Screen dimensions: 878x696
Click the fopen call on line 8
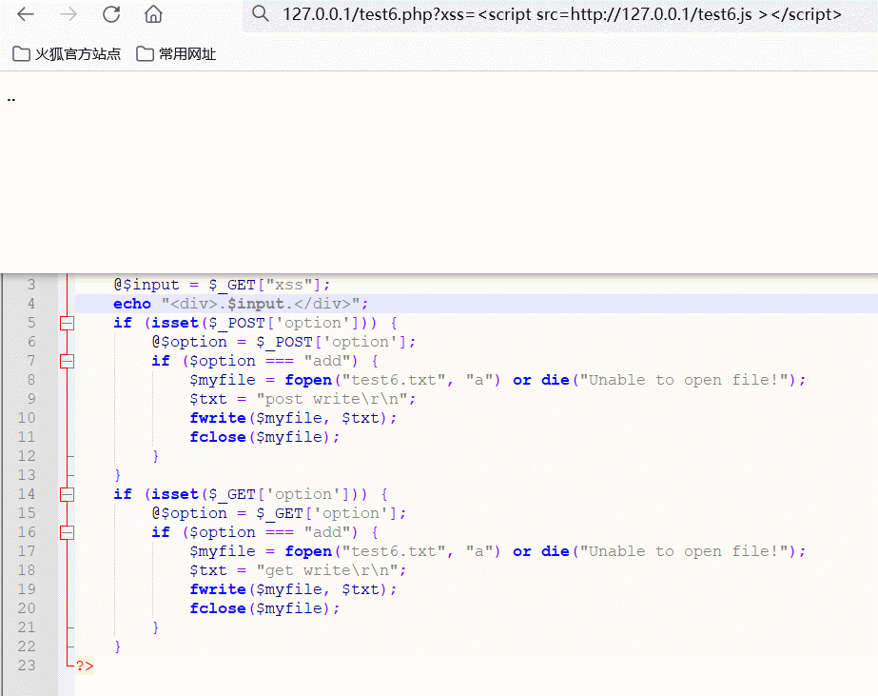click(x=308, y=380)
